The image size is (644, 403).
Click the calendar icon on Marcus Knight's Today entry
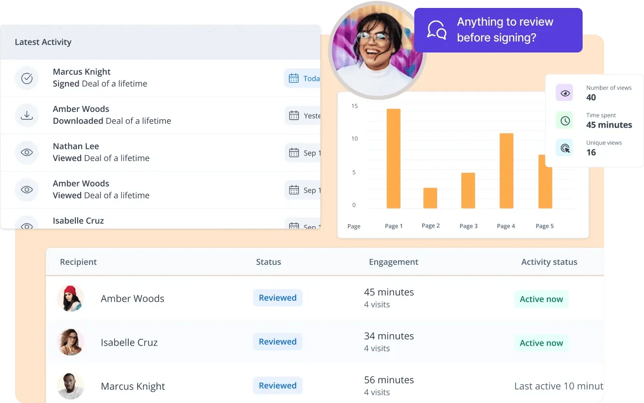coord(293,78)
